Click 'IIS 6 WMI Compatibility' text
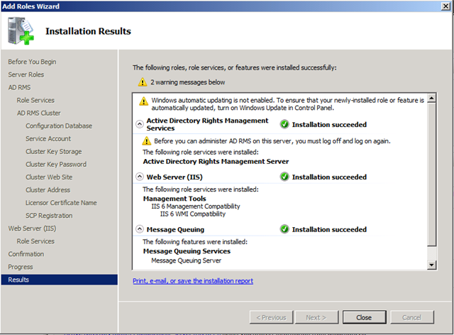 192,214
